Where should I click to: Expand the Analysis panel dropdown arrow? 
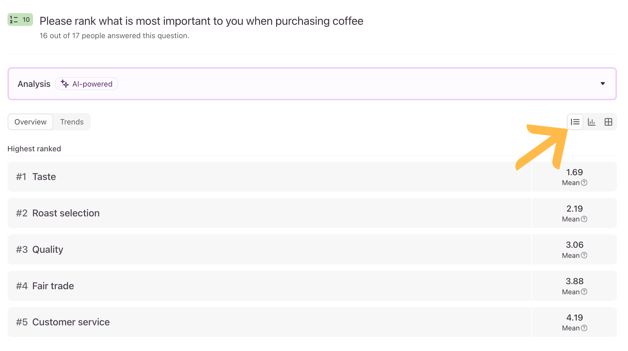coord(603,84)
